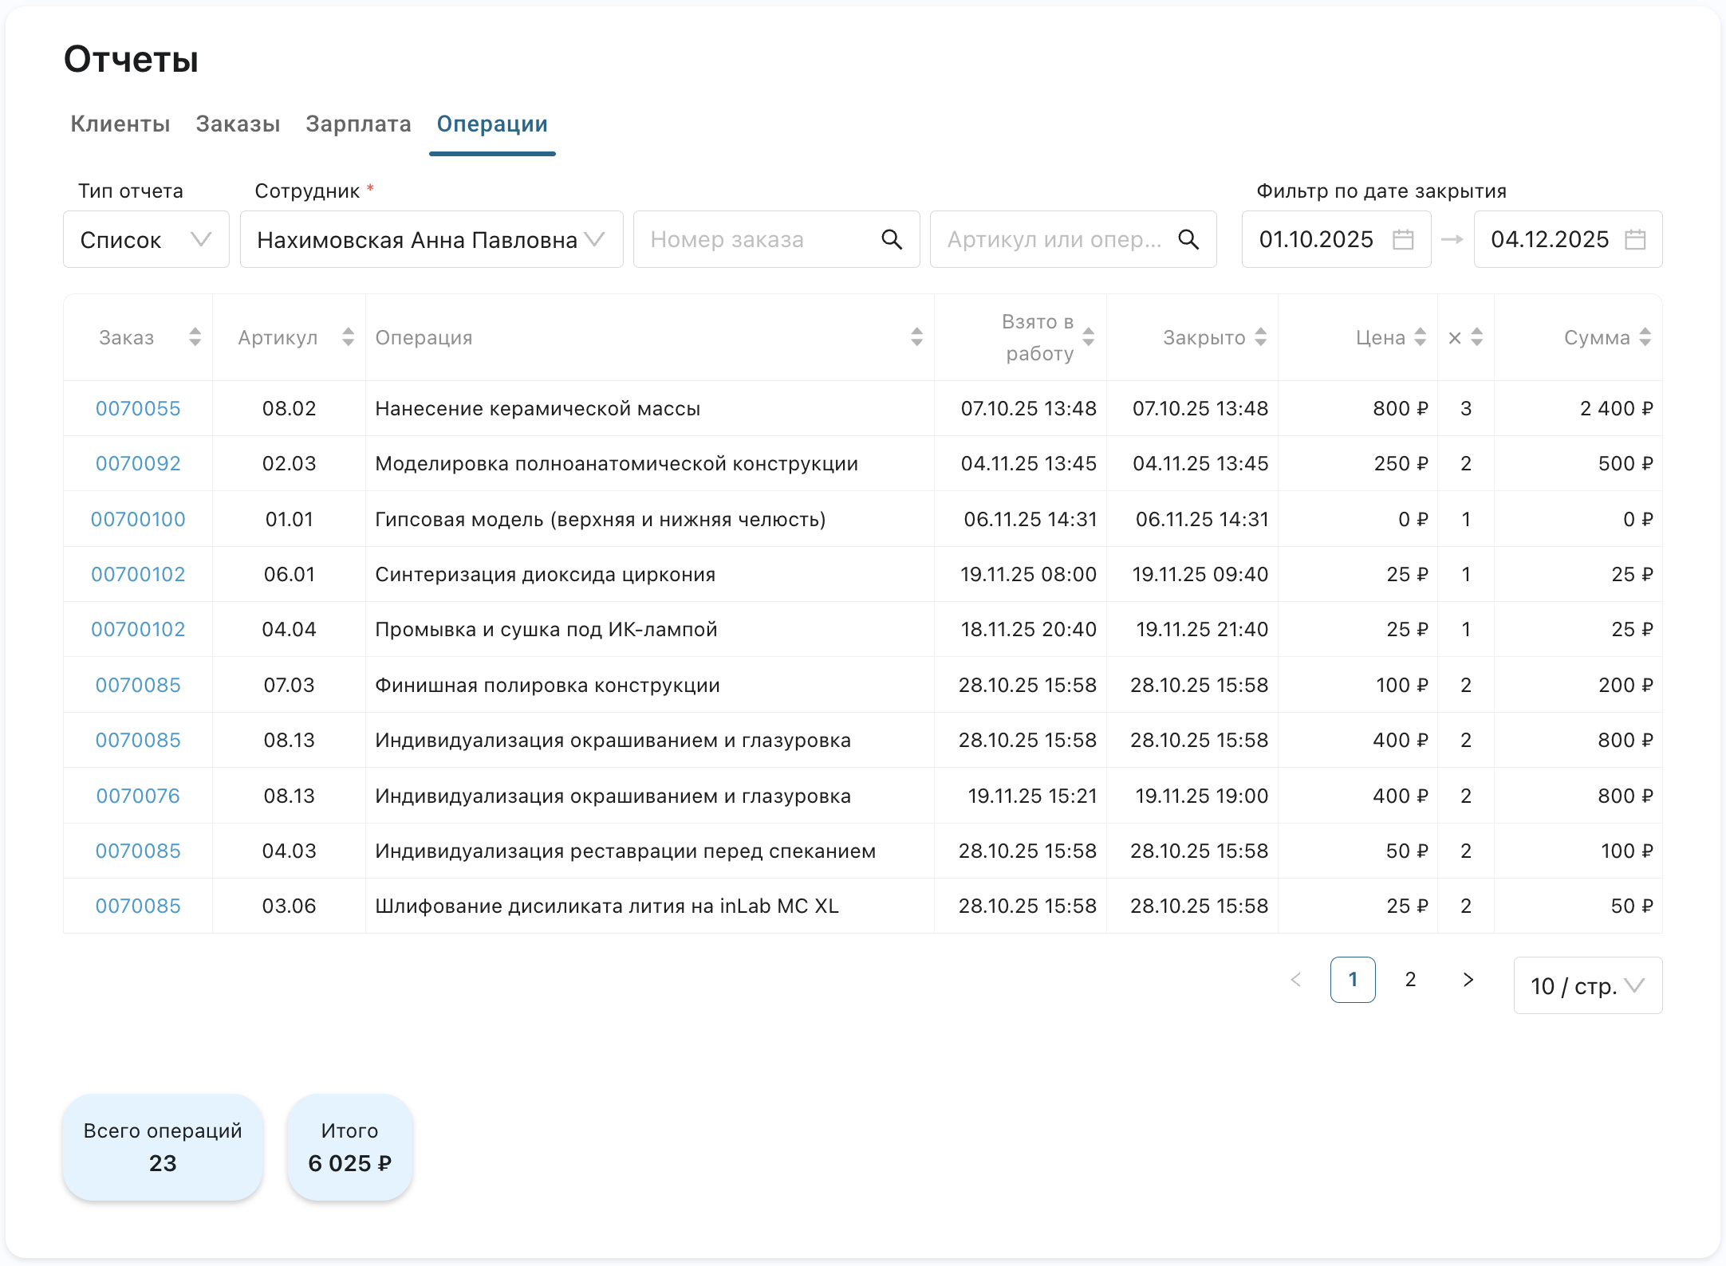Sort by the Операция column arrows
The image size is (1726, 1266).
916,338
